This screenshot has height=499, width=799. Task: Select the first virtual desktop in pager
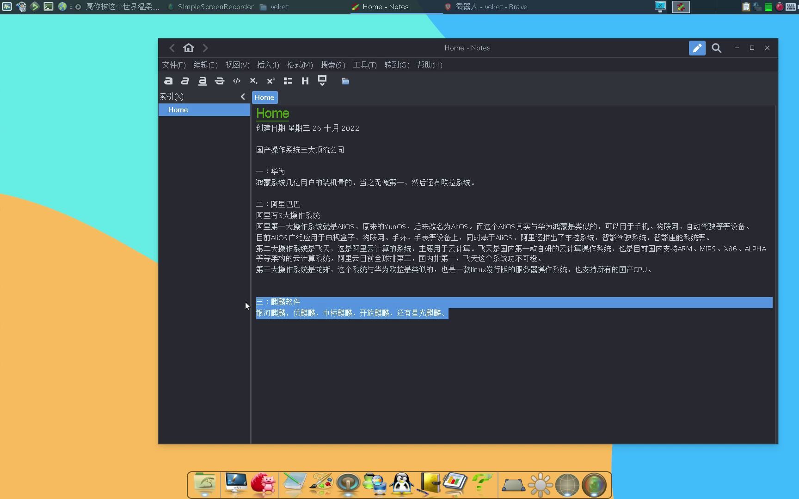pos(660,7)
